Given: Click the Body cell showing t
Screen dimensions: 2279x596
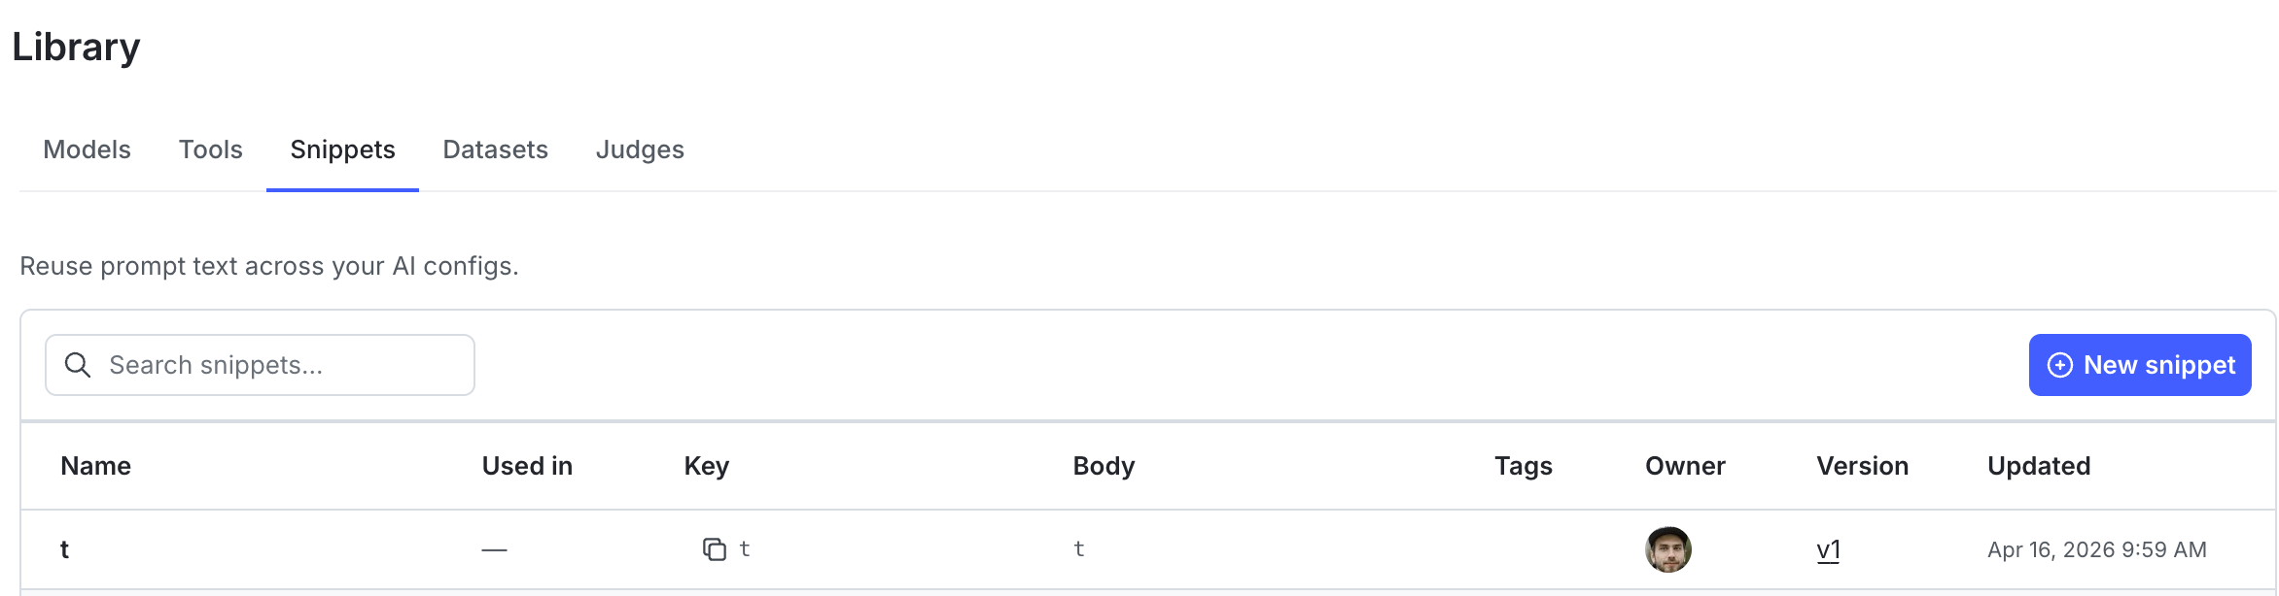Looking at the screenshot, I should [1079, 548].
